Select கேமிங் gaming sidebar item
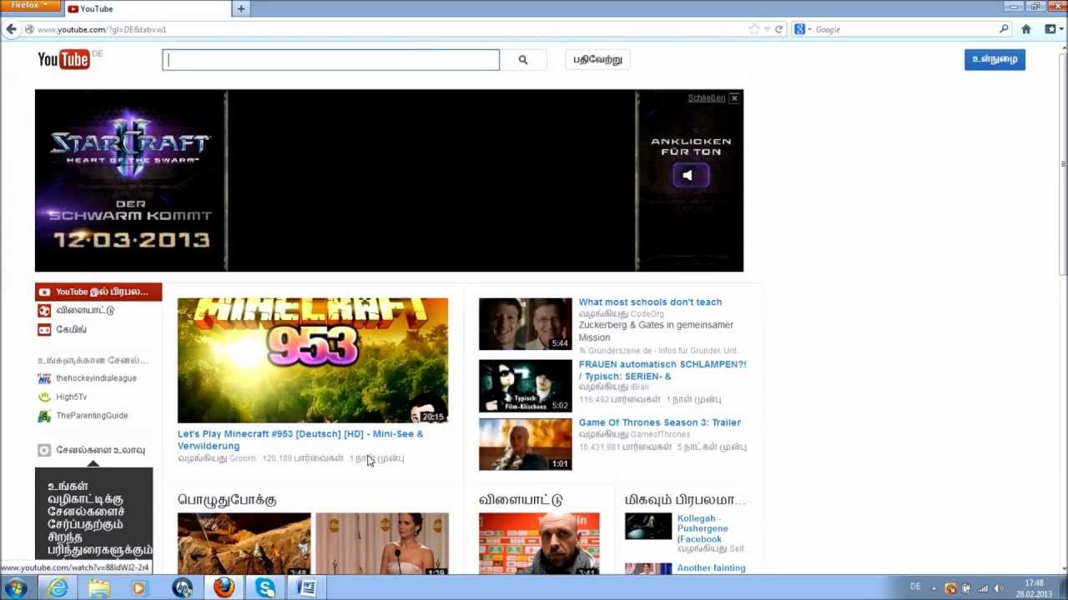 coord(72,329)
